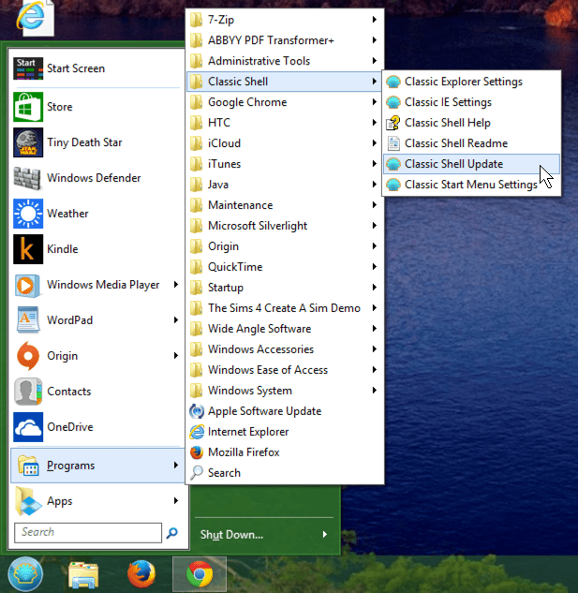The height and width of the screenshot is (593, 578).
Task: Open the Maintenance folder
Action: coord(284,205)
